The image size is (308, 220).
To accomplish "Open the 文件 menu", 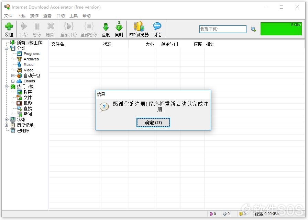I will 8,16.
